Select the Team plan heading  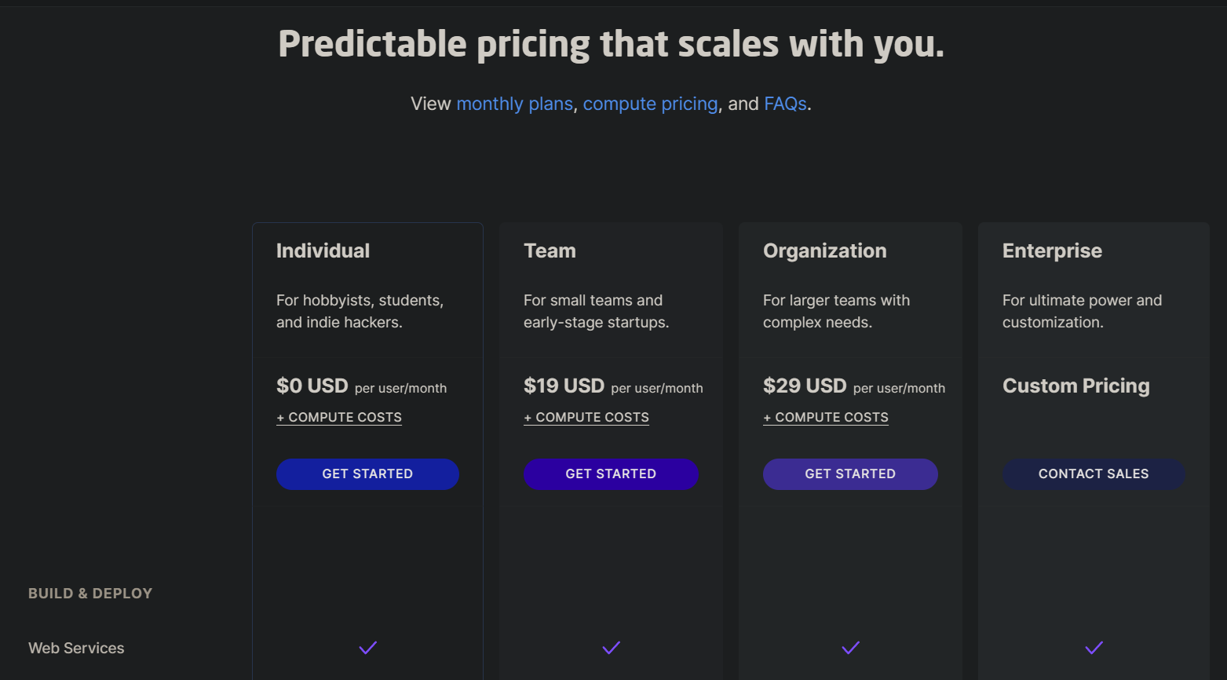(550, 250)
